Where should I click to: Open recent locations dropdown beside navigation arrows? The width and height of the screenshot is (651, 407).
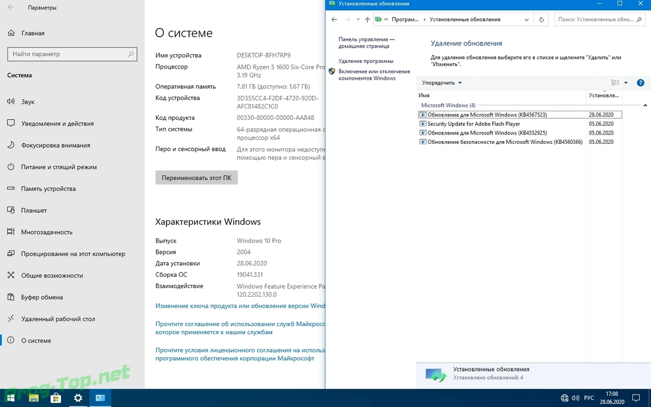coord(358,20)
